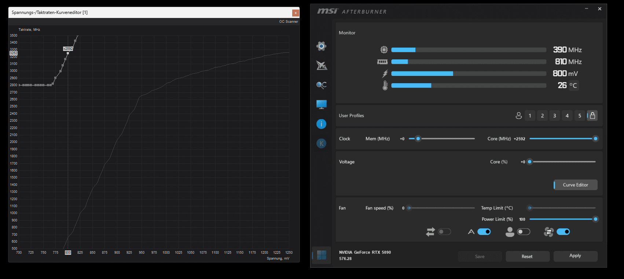The width and height of the screenshot is (624, 279).
Task: Click OC Scanner in curve editor window
Action: coord(289,22)
